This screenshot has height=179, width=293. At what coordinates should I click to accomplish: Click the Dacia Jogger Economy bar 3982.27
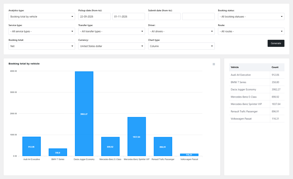tap(84, 114)
